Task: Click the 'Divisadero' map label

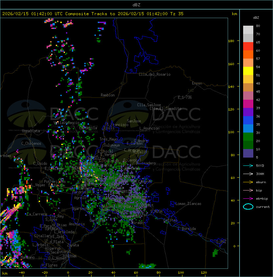Action: click(x=146, y=163)
